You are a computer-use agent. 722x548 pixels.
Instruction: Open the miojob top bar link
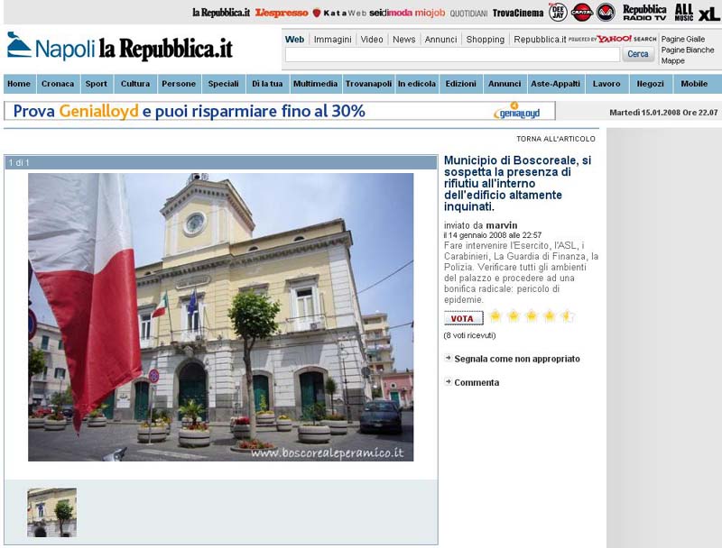click(430, 13)
